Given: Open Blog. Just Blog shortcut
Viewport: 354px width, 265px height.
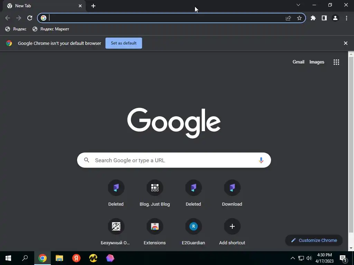Looking at the screenshot, I should point(155,193).
